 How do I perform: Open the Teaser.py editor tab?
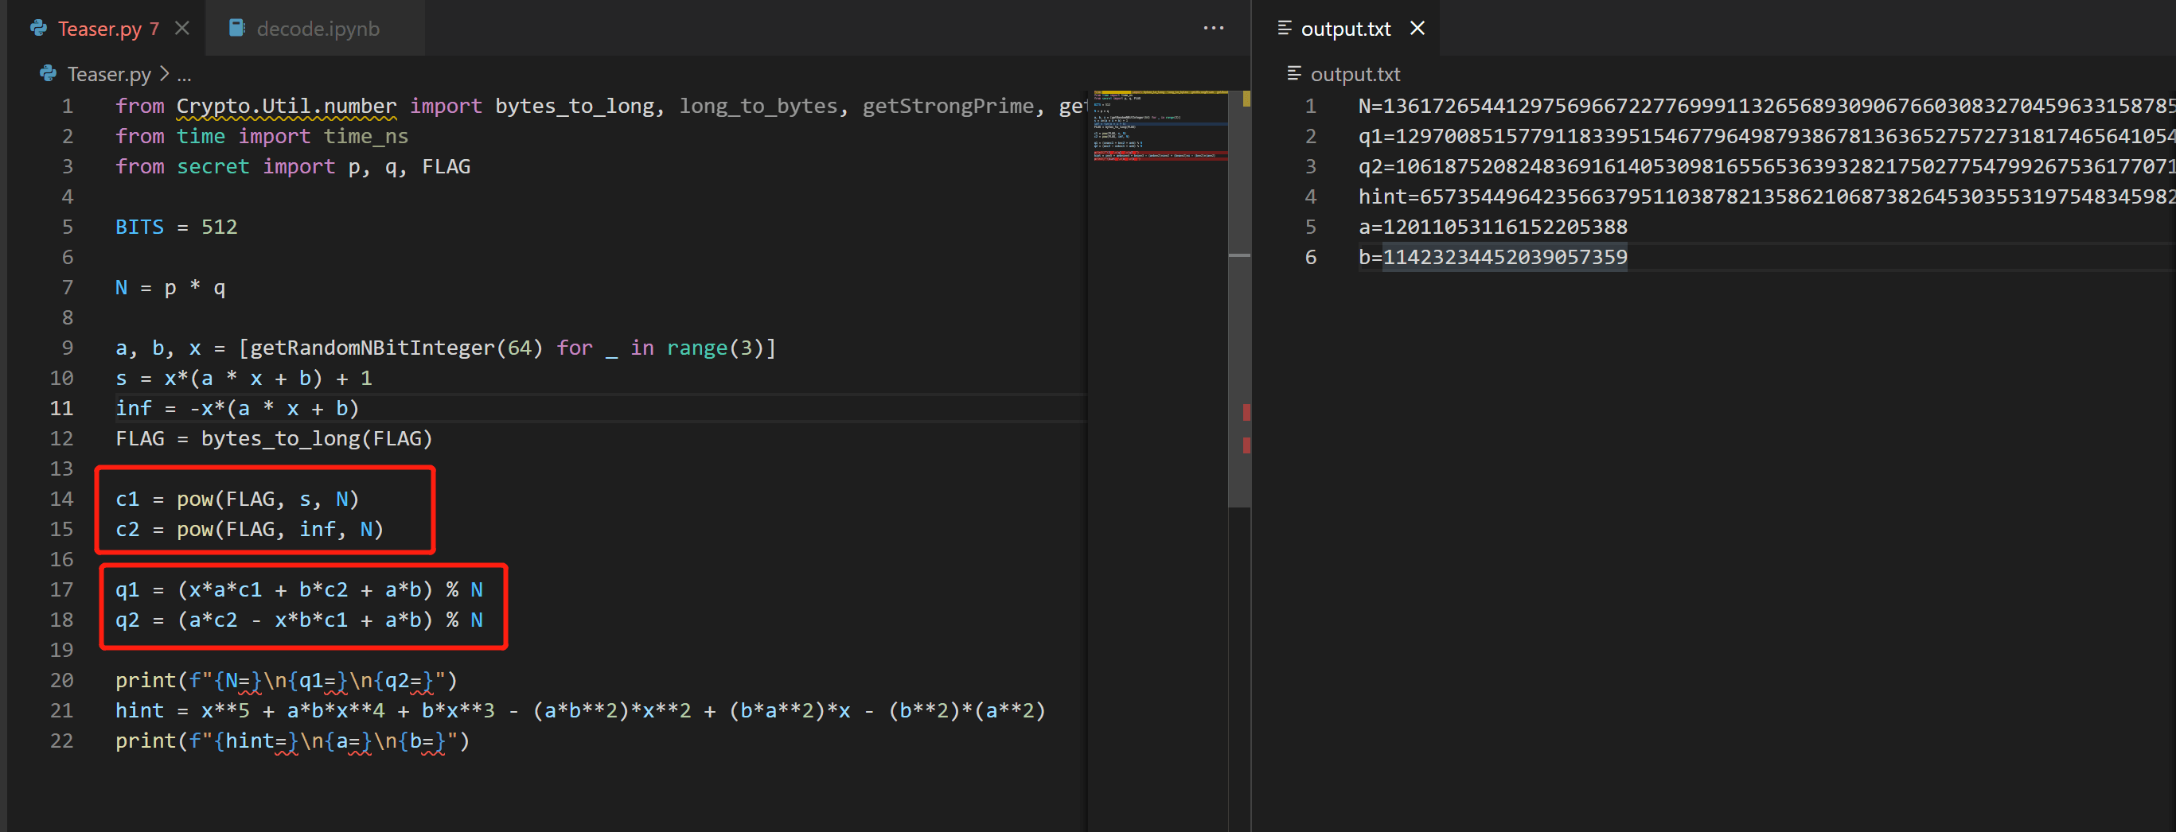[x=99, y=29]
